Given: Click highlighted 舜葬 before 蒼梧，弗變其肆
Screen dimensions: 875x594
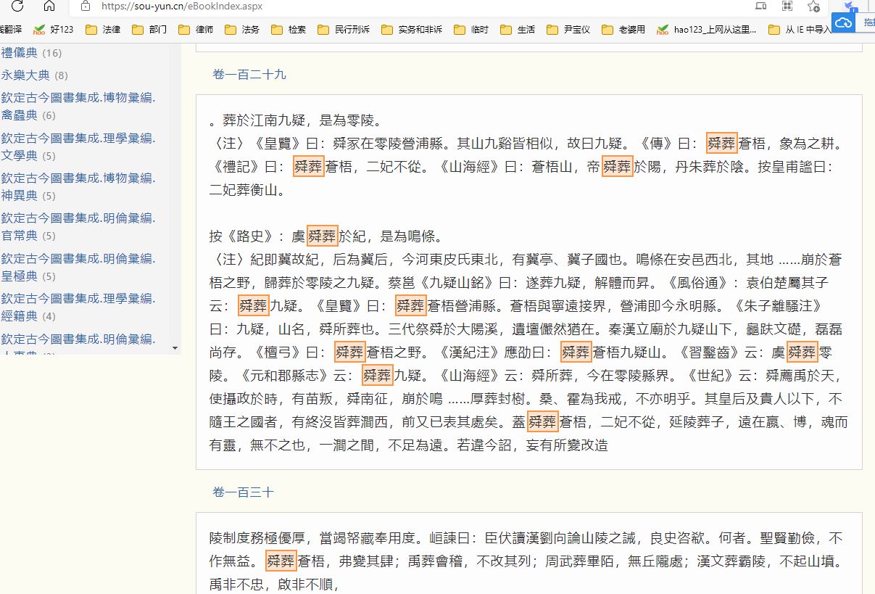Looking at the screenshot, I should (x=281, y=561).
